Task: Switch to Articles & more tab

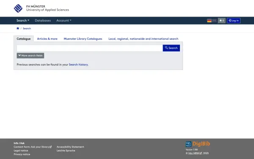Action: (x=47, y=39)
